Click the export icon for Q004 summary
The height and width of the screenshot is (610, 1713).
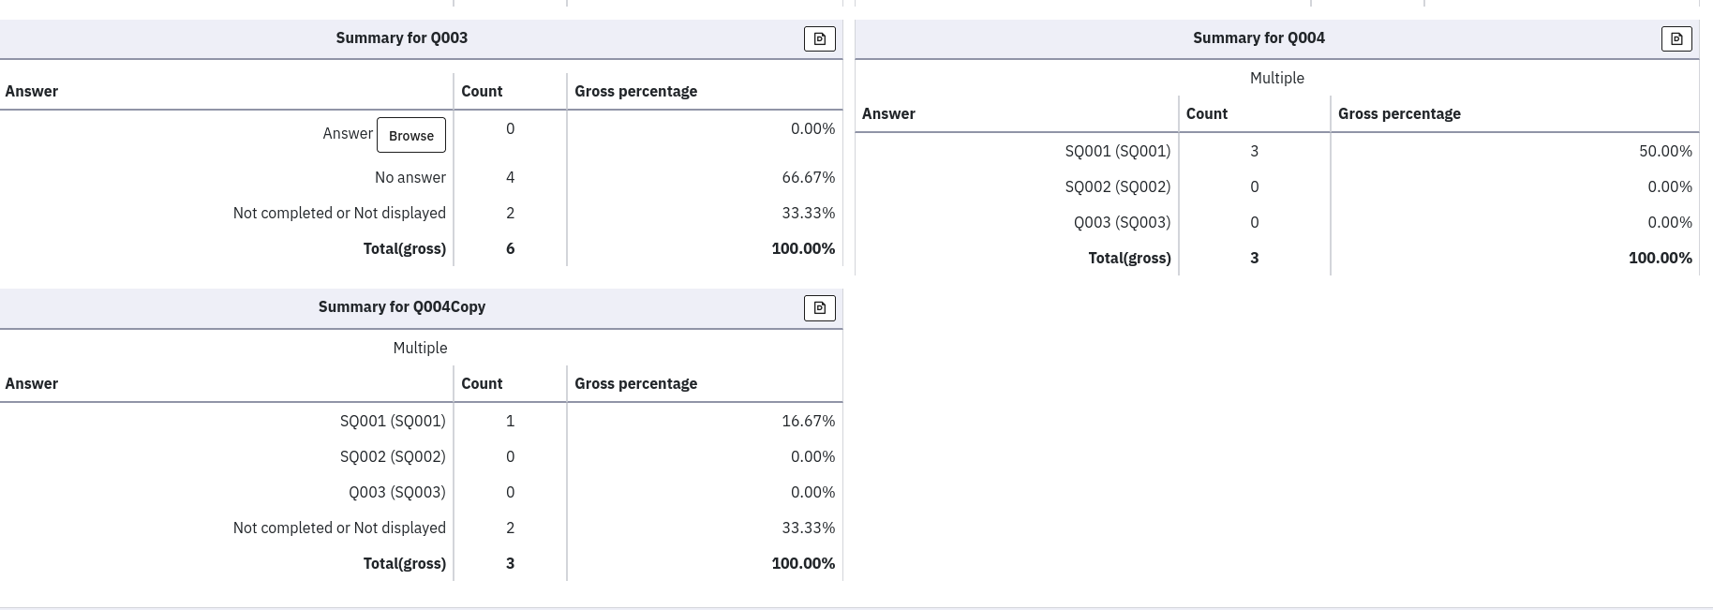tap(1676, 38)
